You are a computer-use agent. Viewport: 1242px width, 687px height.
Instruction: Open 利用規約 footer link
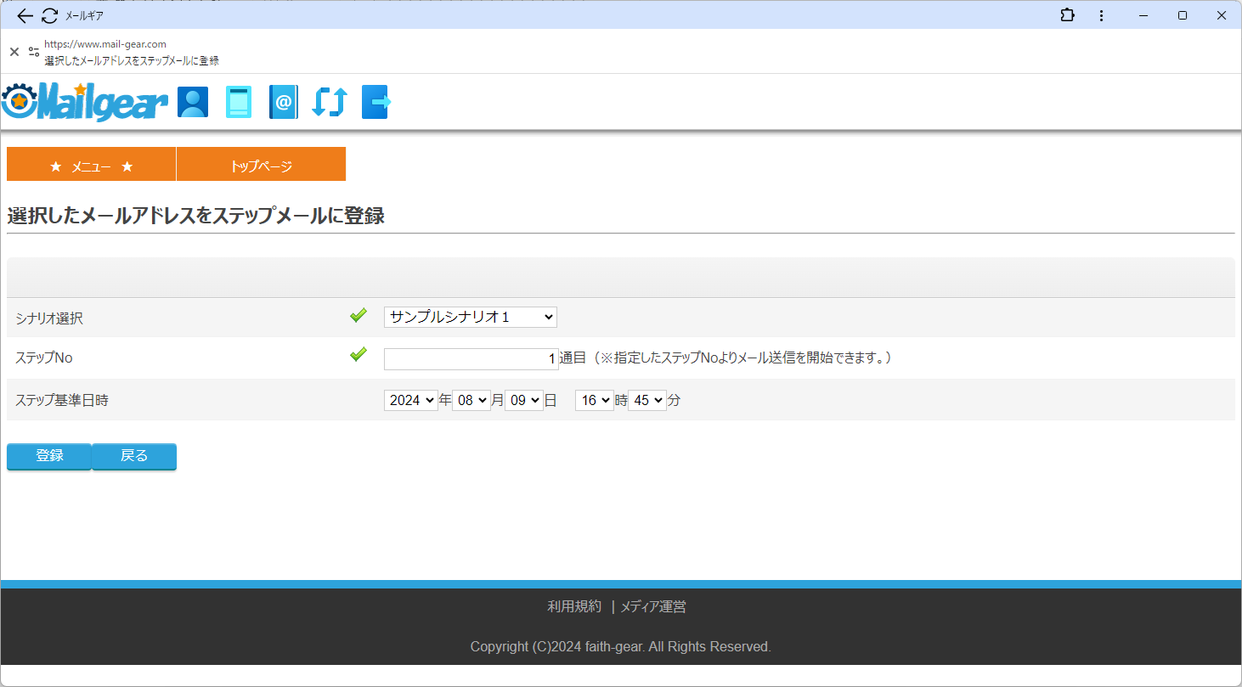coord(574,606)
